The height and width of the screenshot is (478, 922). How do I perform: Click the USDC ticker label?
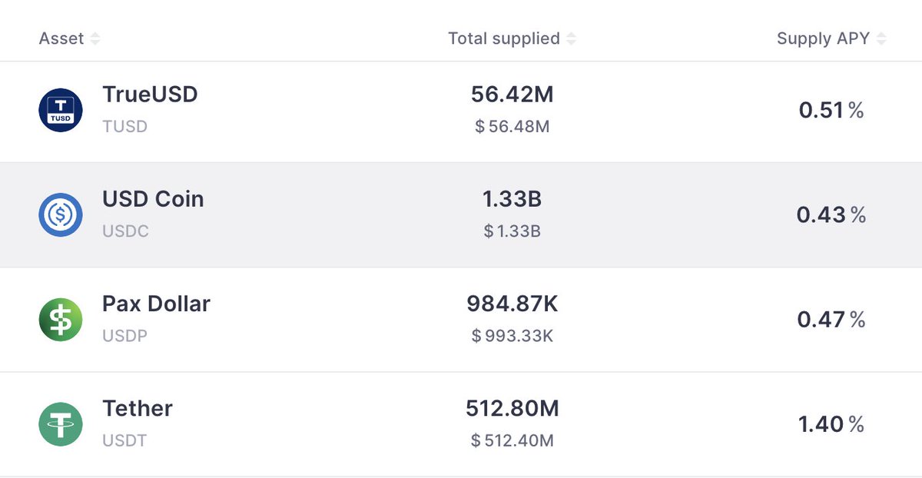(125, 231)
